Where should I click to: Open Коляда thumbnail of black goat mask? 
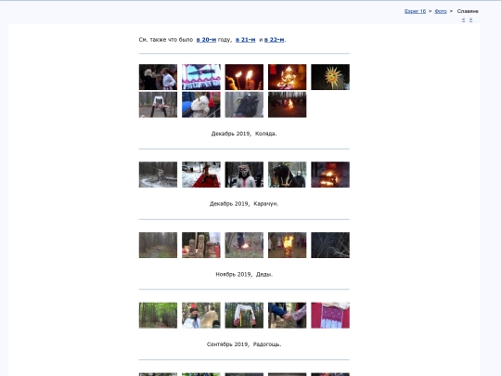pyautogui.click(x=244, y=105)
